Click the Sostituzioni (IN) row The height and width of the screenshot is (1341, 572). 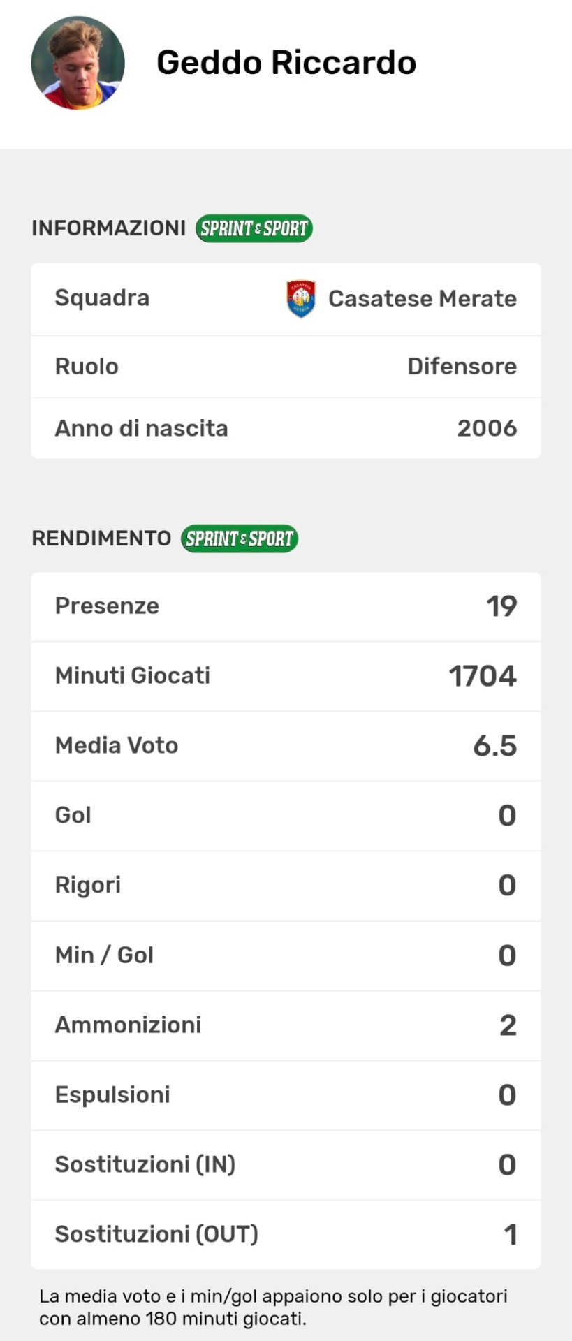point(286,1165)
